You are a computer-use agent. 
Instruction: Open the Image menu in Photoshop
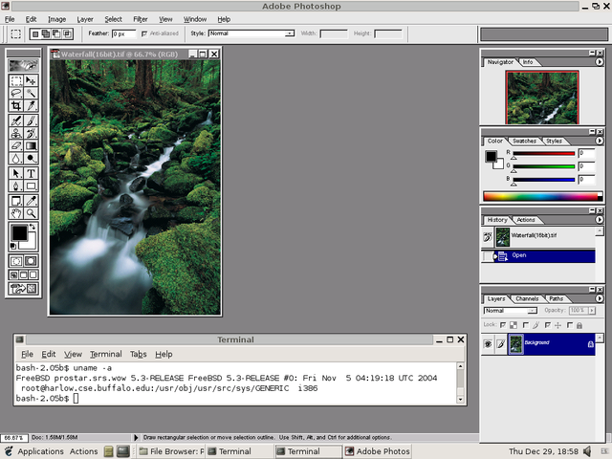coord(56,19)
